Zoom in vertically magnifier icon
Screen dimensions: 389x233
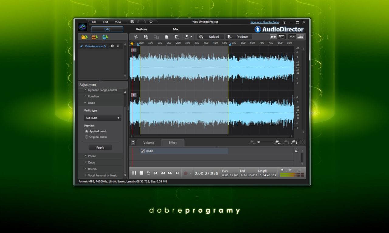point(294,142)
